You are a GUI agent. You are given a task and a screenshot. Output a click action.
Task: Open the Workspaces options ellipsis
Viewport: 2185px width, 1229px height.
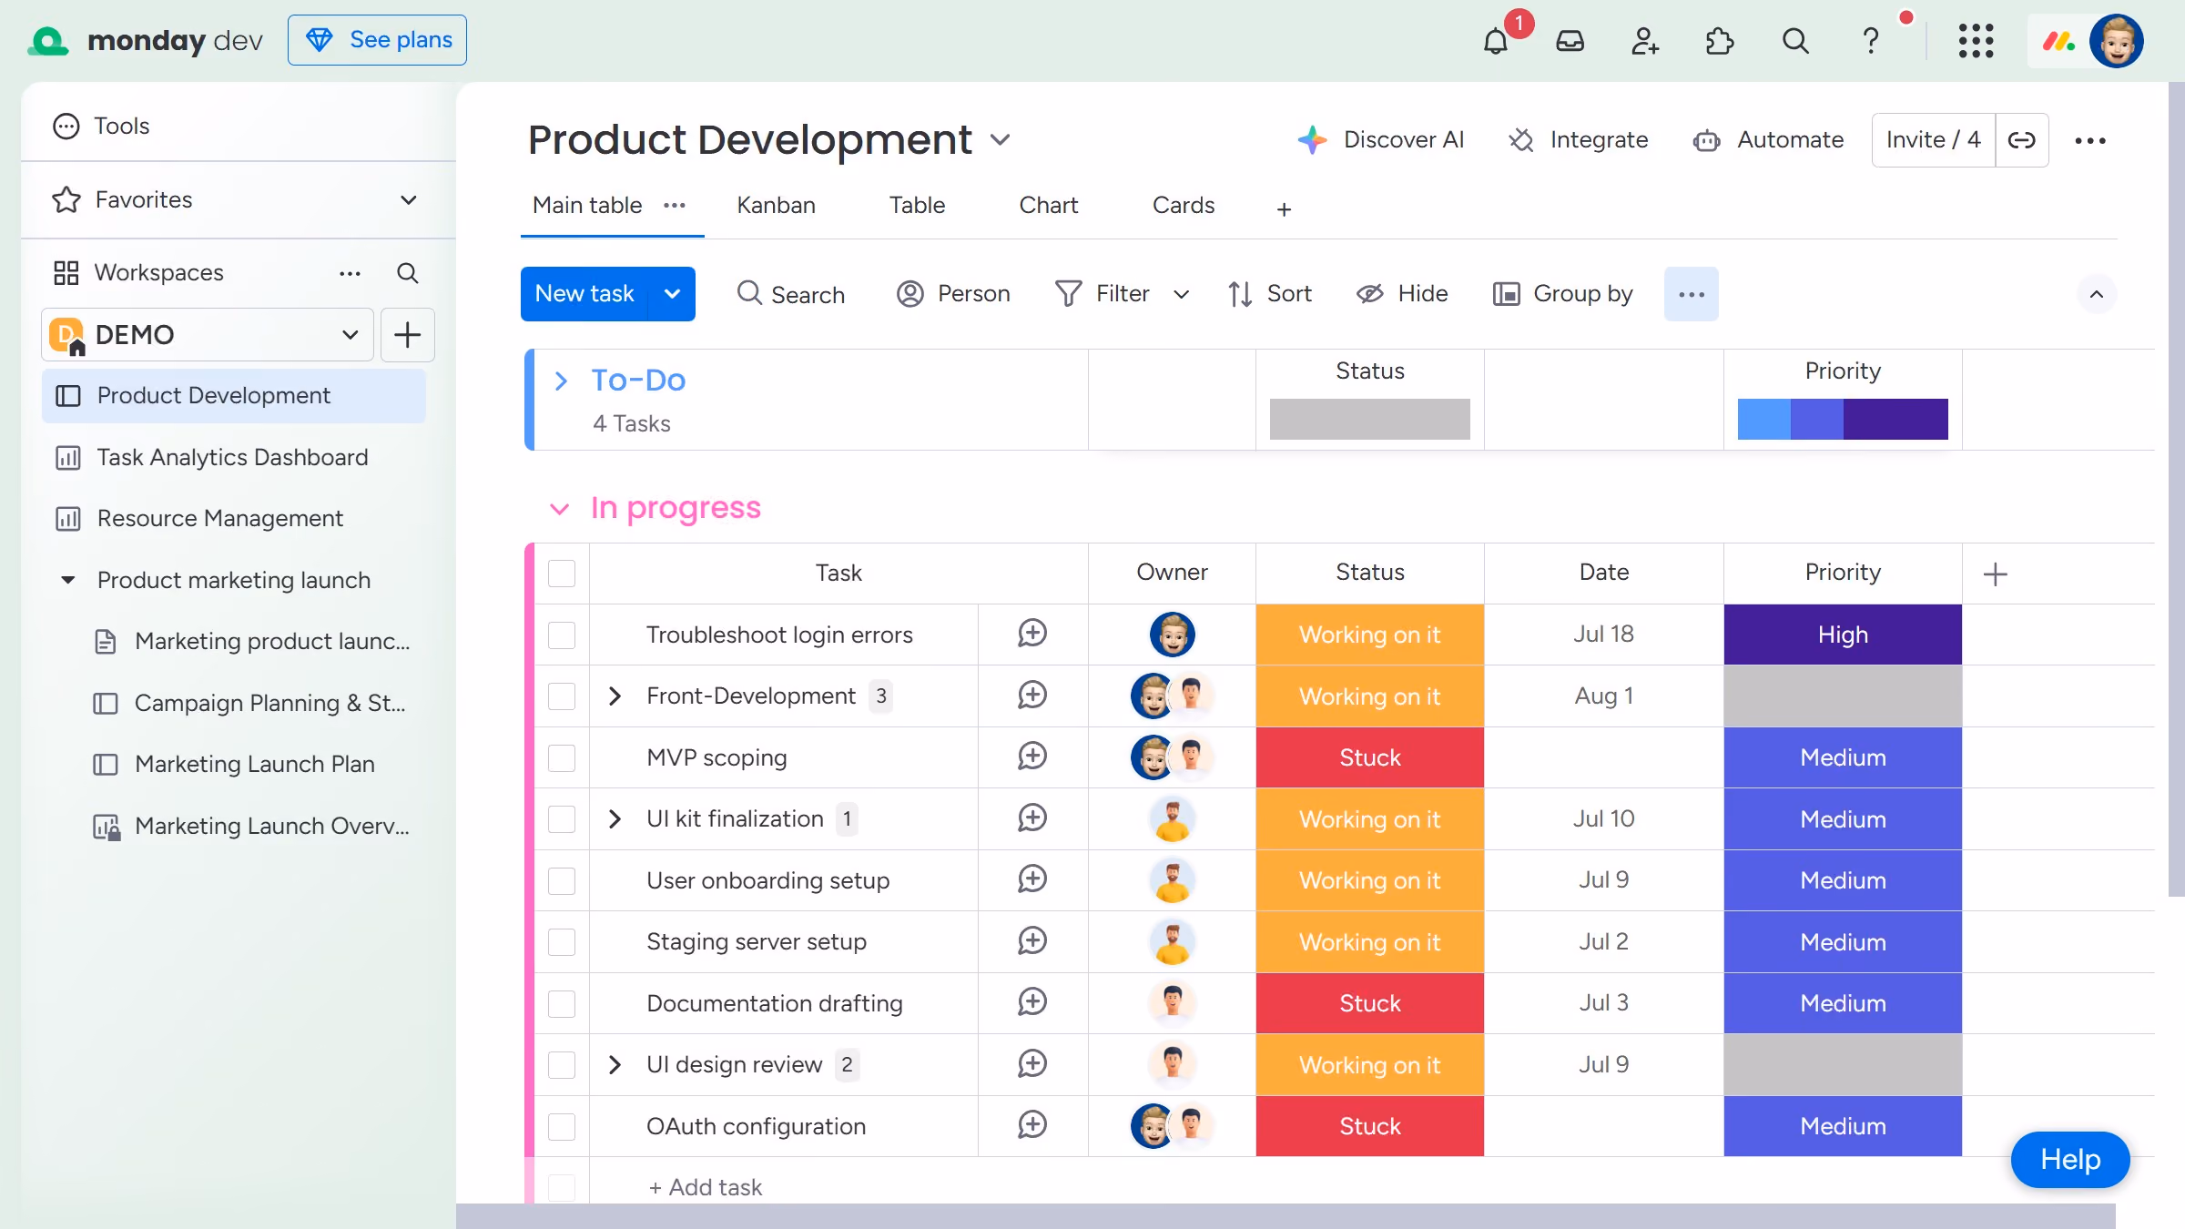(x=351, y=273)
